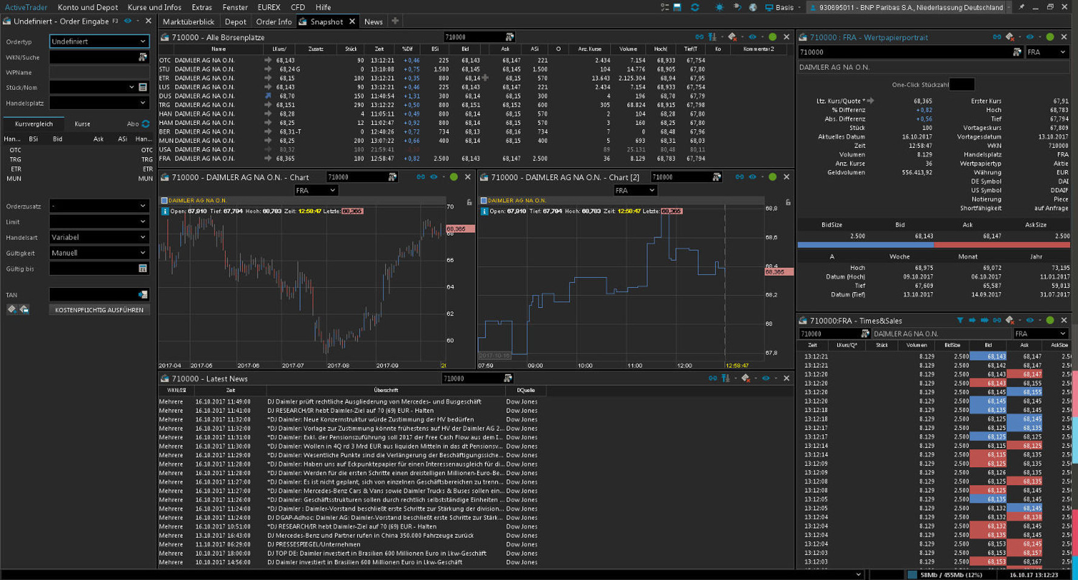
Task: Open Handelsart Variabel dropdown
Action: pos(99,237)
